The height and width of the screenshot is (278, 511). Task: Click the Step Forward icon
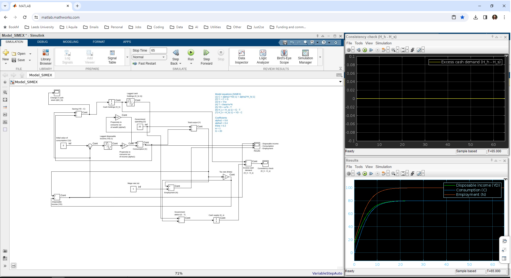pyautogui.click(x=206, y=53)
